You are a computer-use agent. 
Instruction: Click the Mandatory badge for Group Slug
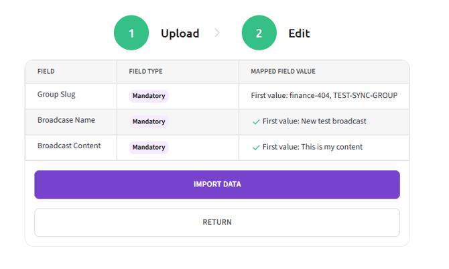pos(149,96)
